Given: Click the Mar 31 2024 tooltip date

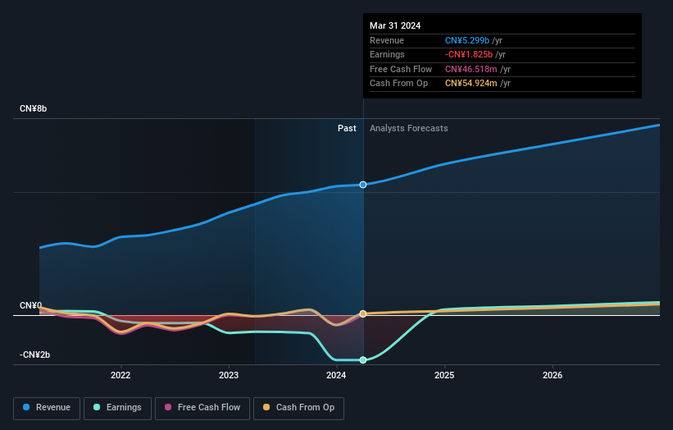Looking at the screenshot, I should (395, 25).
